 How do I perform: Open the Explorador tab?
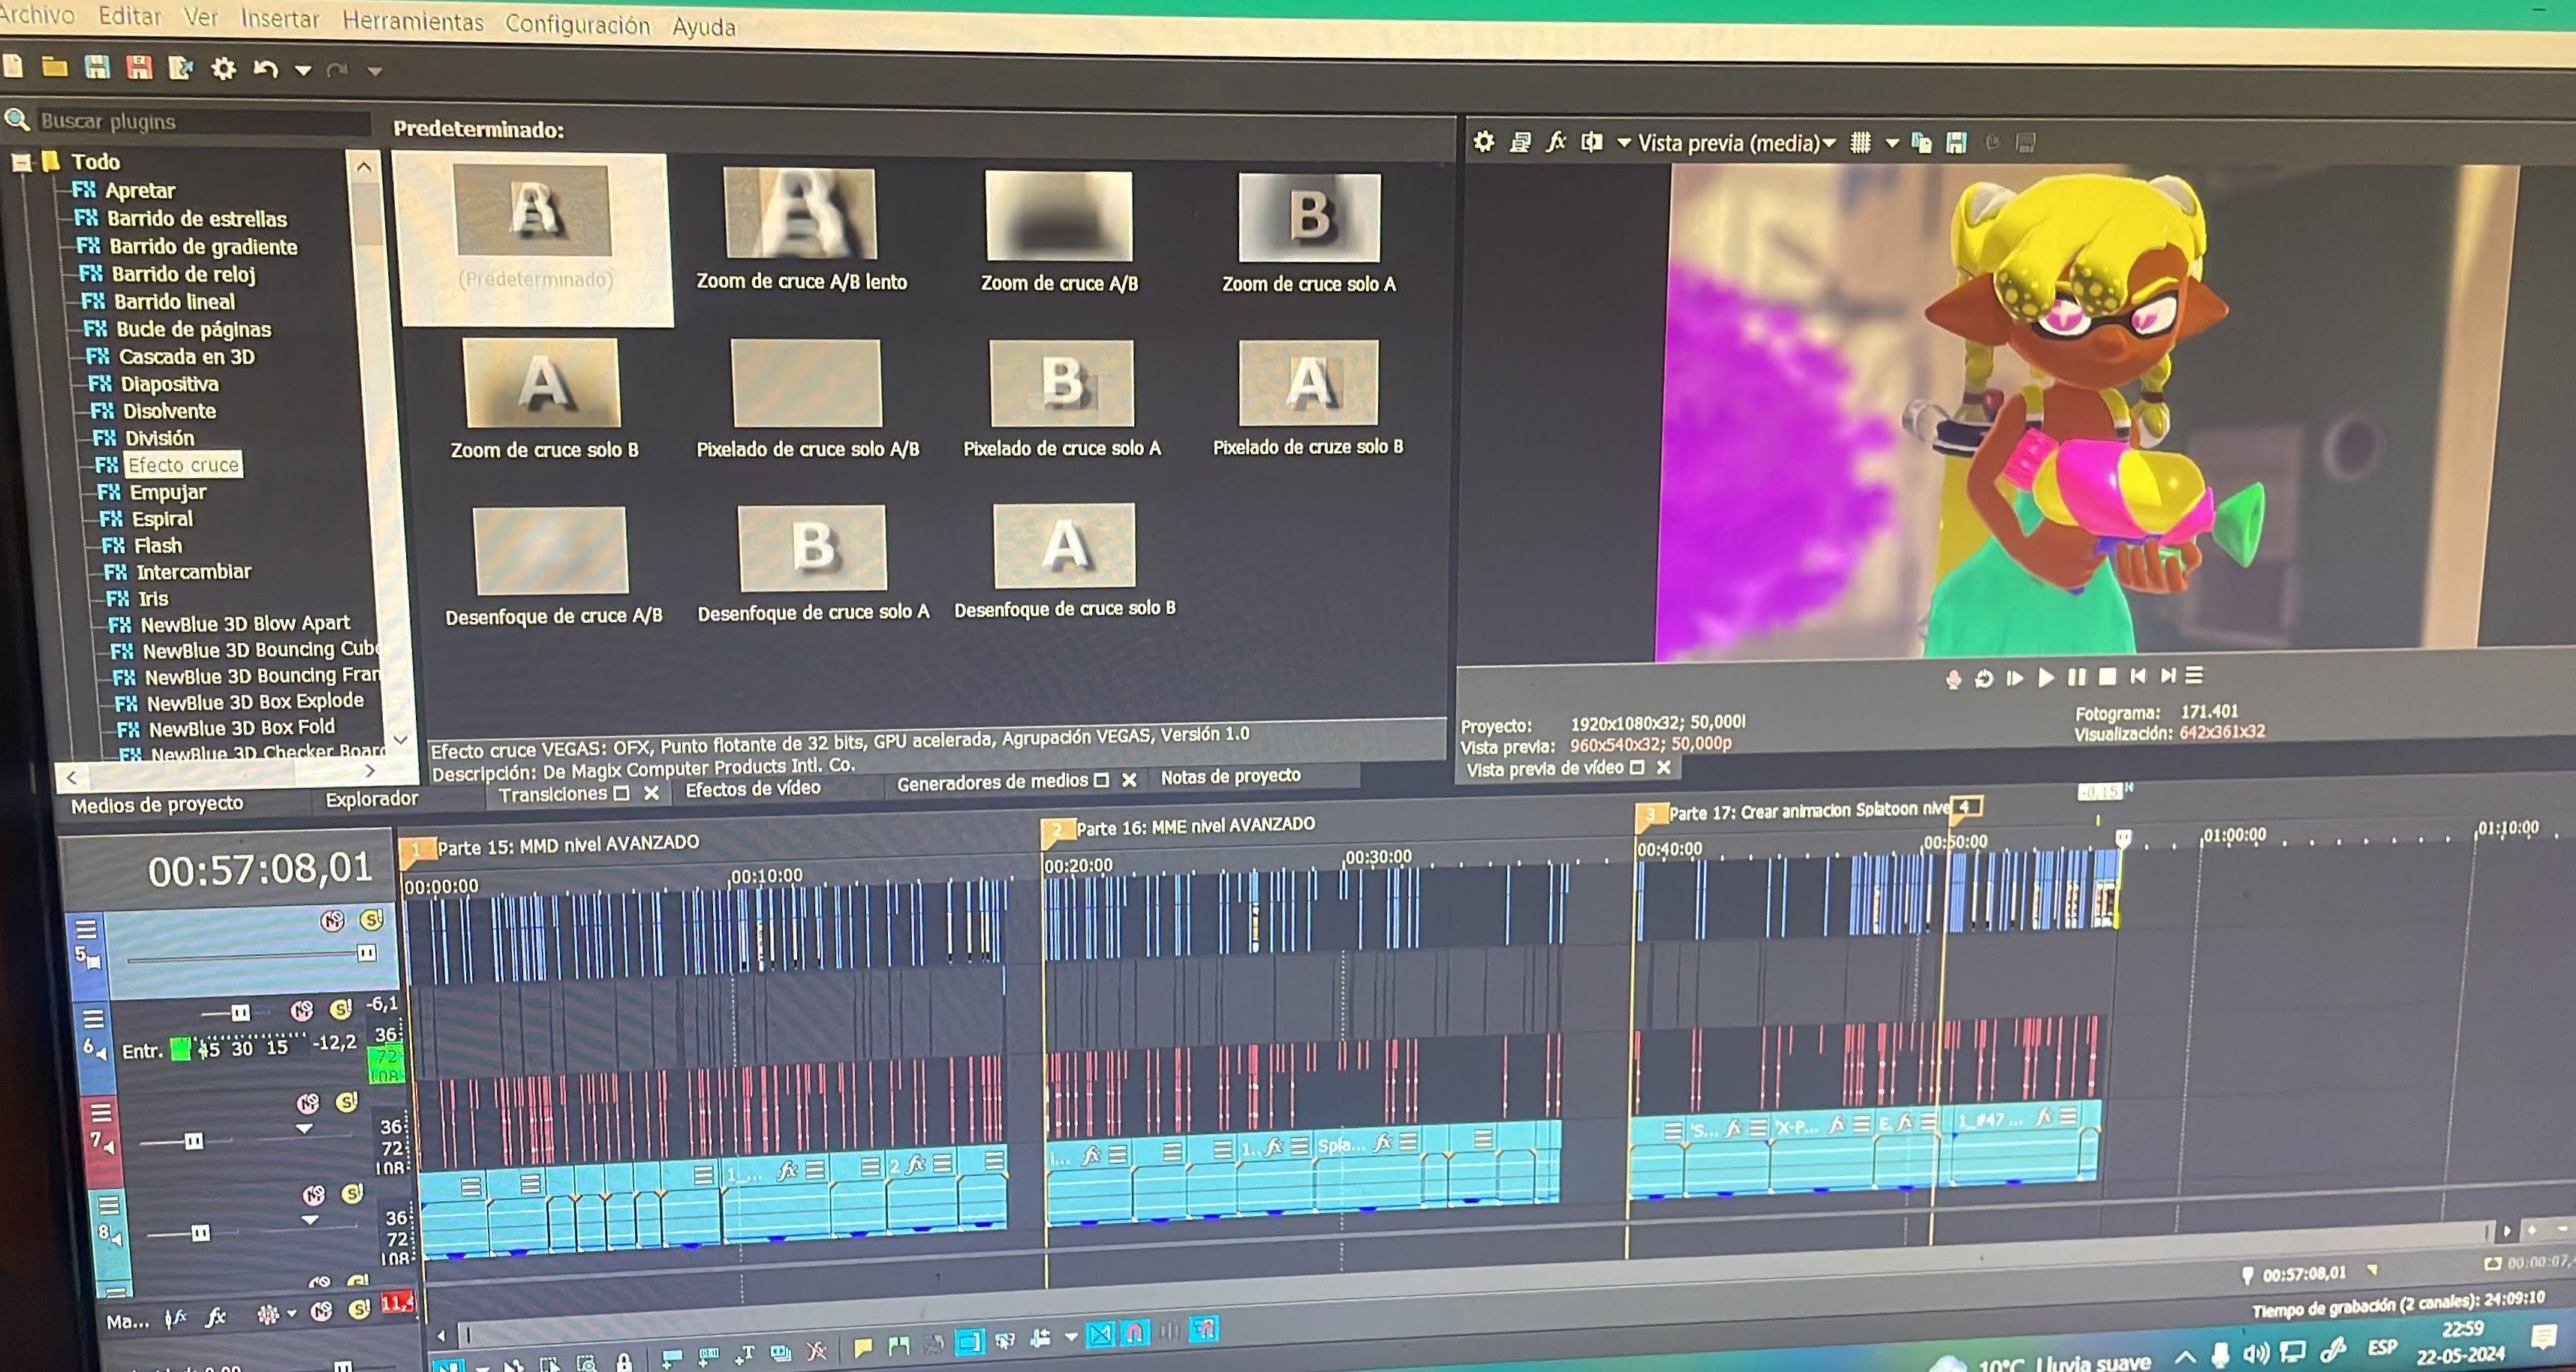click(x=371, y=799)
